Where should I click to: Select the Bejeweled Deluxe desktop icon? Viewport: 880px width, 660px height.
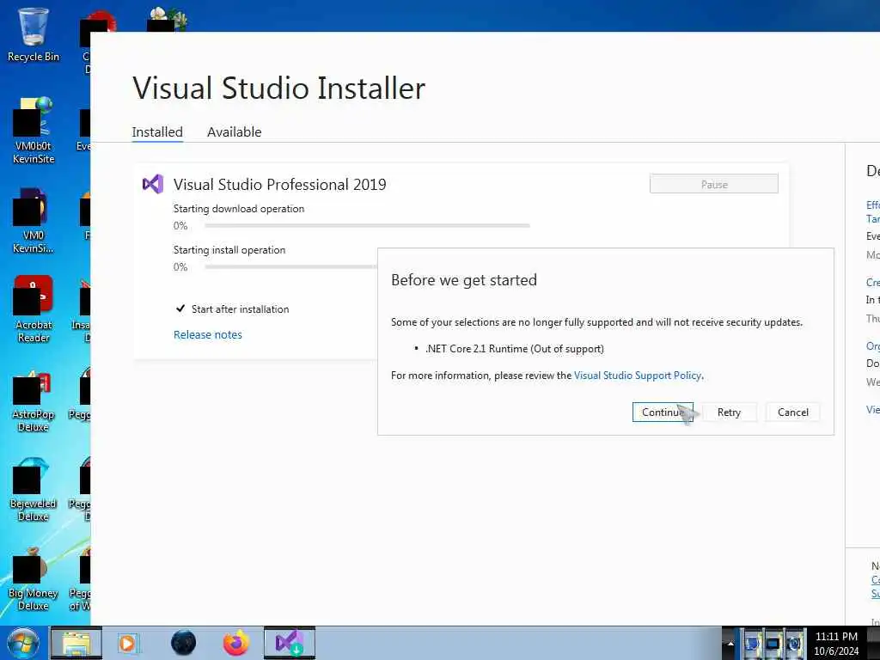click(x=34, y=488)
